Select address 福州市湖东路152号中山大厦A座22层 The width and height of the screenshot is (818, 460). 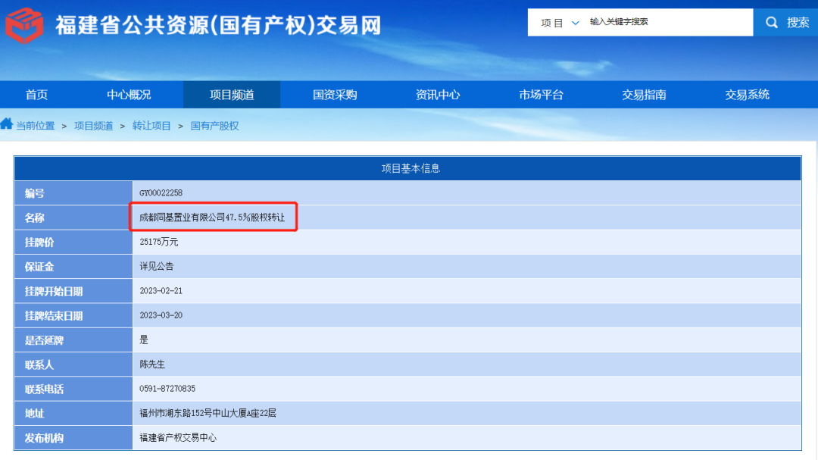pos(208,413)
